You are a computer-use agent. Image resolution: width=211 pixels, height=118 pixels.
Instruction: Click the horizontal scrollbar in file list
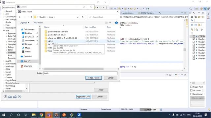point(74,69)
